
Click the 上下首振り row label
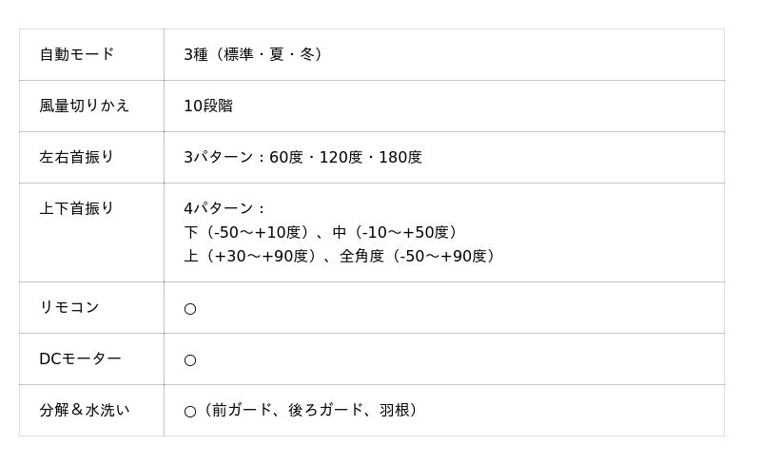click(x=76, y=208)
